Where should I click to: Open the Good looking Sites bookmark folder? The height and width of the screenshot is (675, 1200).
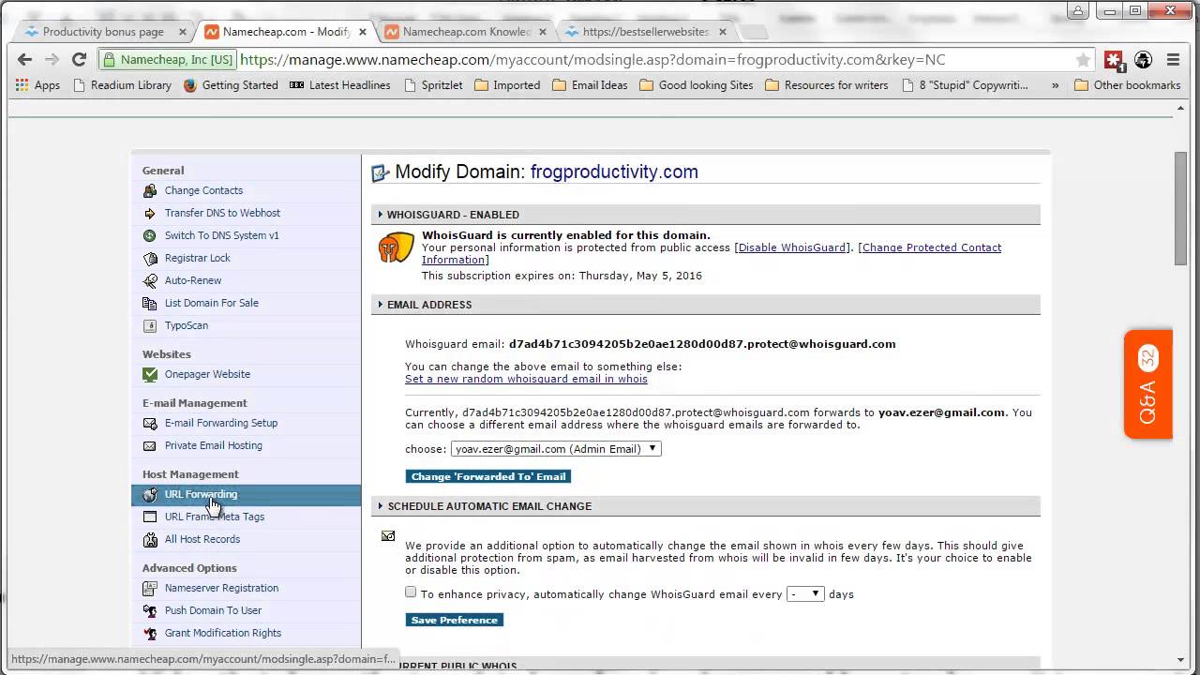(x=696, y=84)
